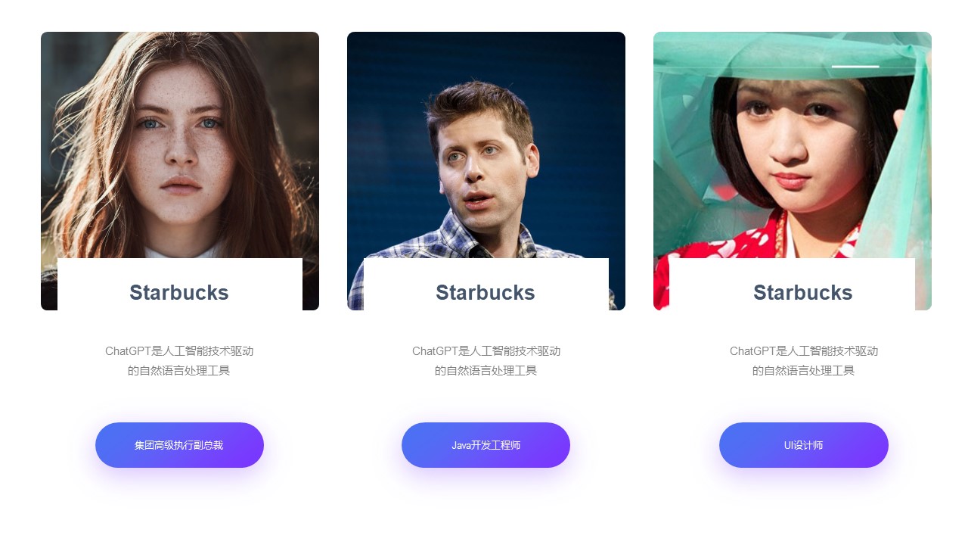Click the green veil fabric above the woman's head
The image size is (968, 545).
click(x=786, y=54)
